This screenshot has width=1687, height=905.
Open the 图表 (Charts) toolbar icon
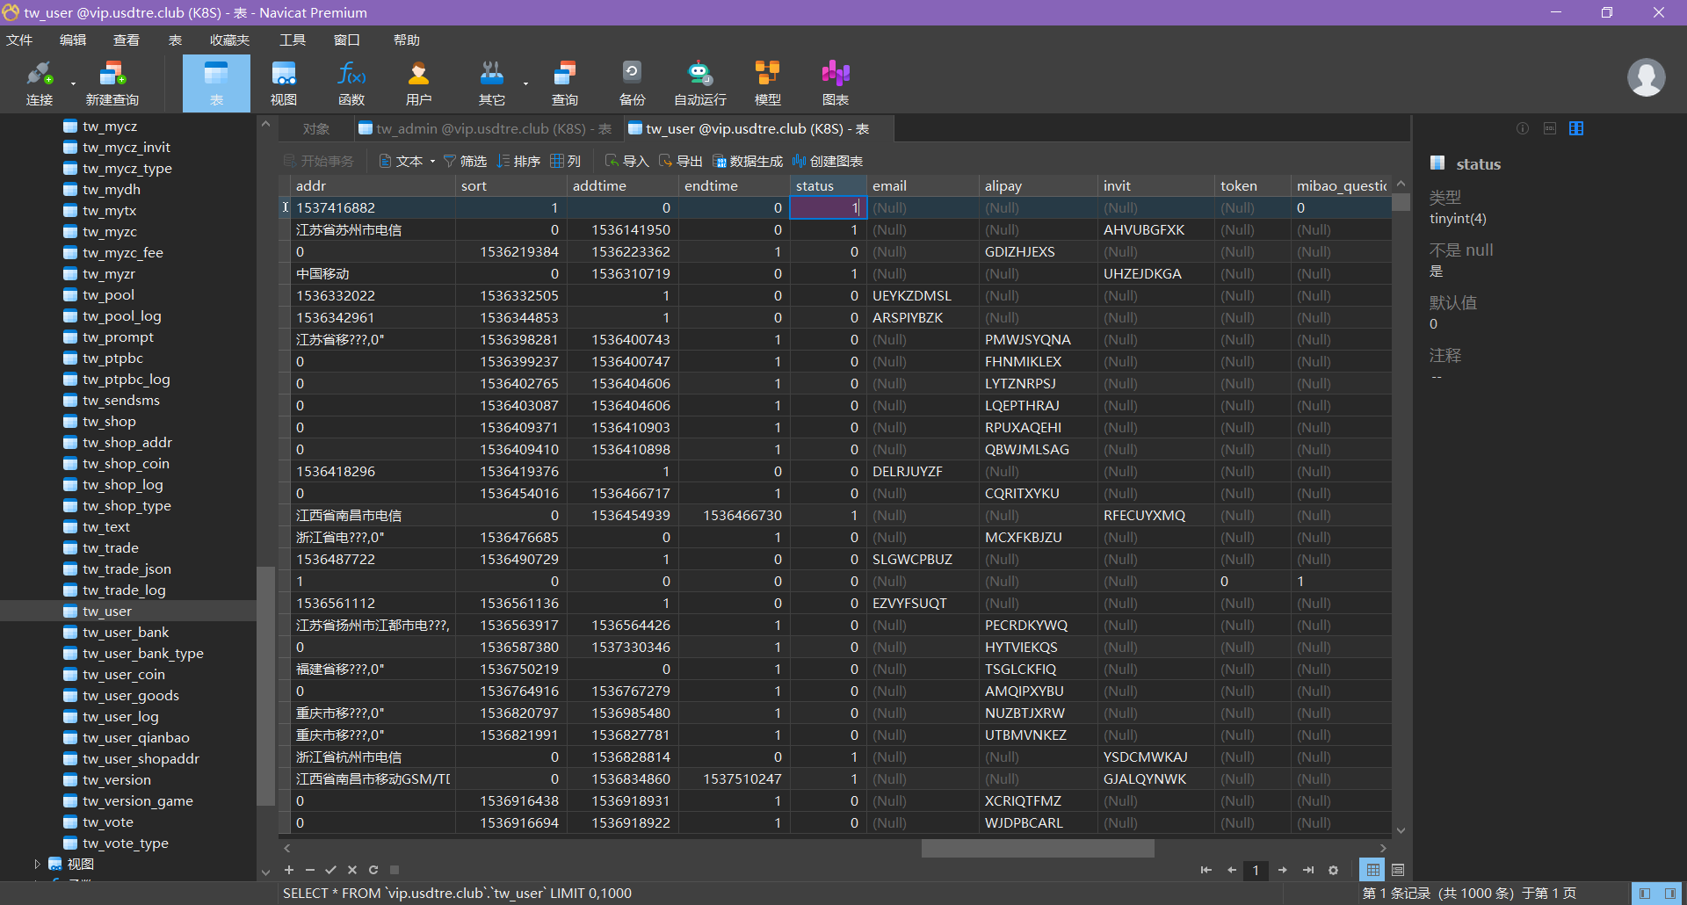(836, 83)
